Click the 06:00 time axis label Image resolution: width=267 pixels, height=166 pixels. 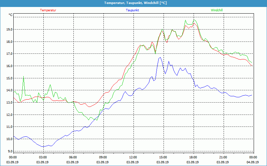(x=73, y=157)
